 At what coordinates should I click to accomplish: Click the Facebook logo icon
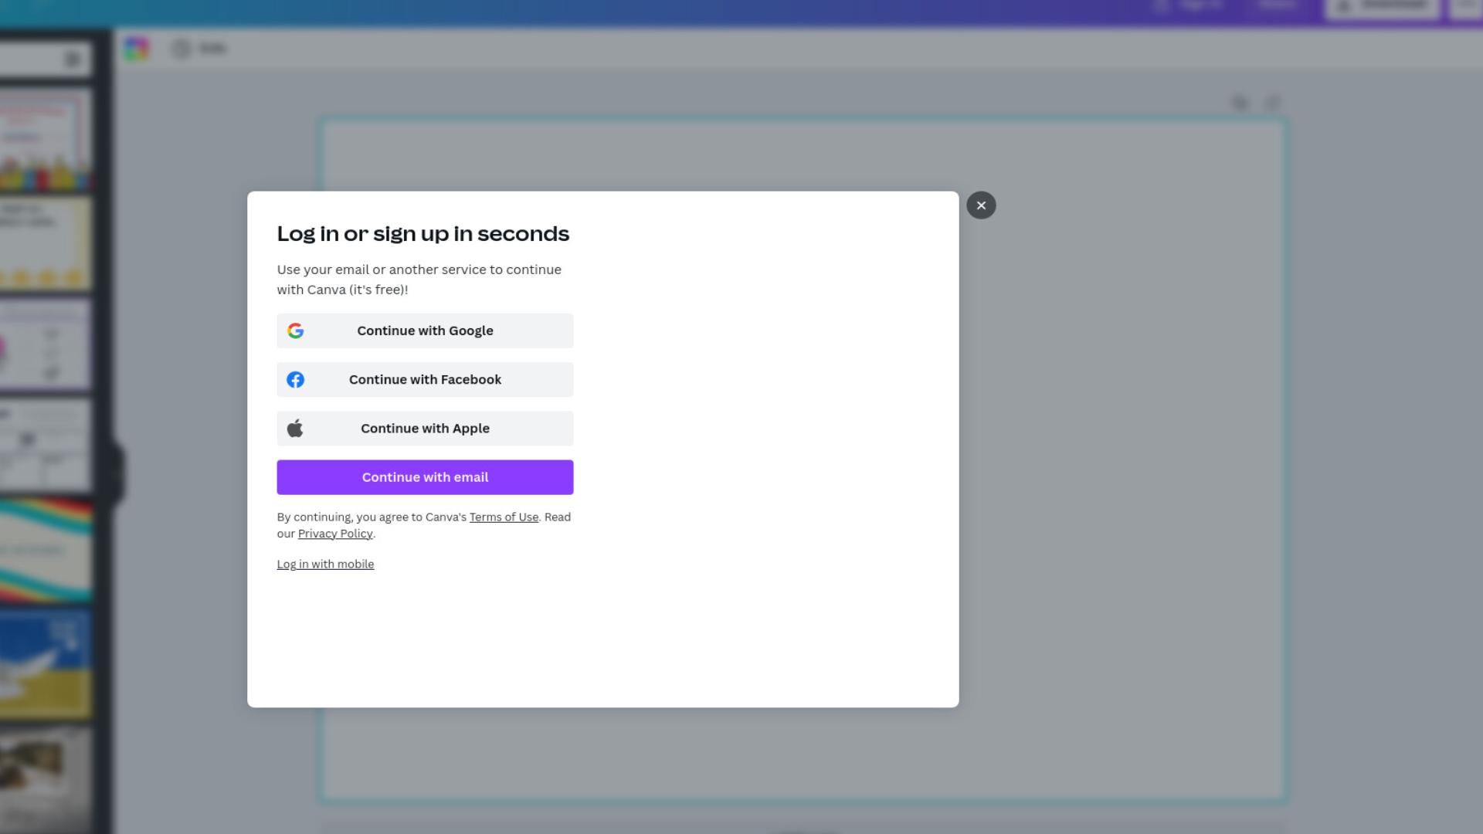(x=295, y=379)
